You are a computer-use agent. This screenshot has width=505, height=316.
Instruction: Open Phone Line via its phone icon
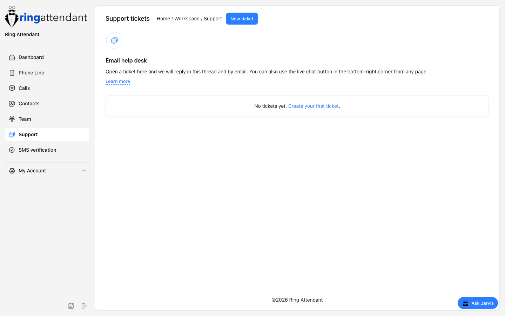(x=12, y=73)
